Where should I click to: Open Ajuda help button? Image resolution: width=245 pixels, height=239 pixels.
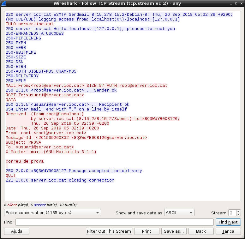click(17, 231)
